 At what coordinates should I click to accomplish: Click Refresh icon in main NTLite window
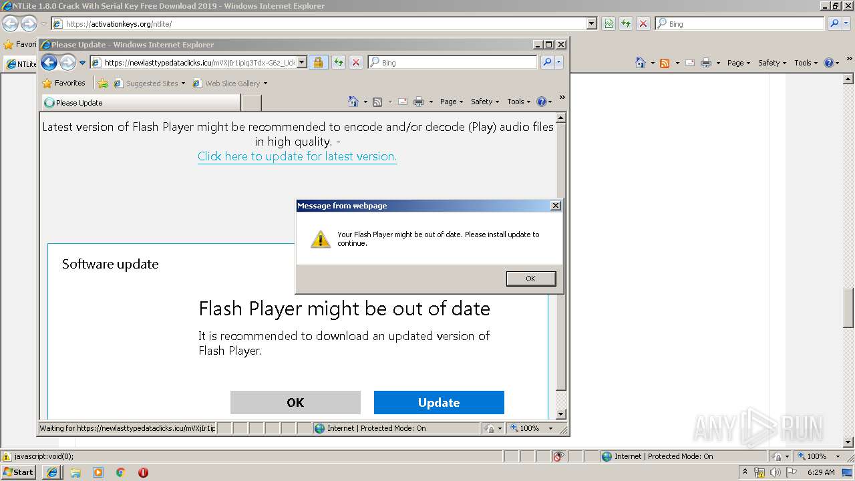pyautogui.click(x=626, y=23)
